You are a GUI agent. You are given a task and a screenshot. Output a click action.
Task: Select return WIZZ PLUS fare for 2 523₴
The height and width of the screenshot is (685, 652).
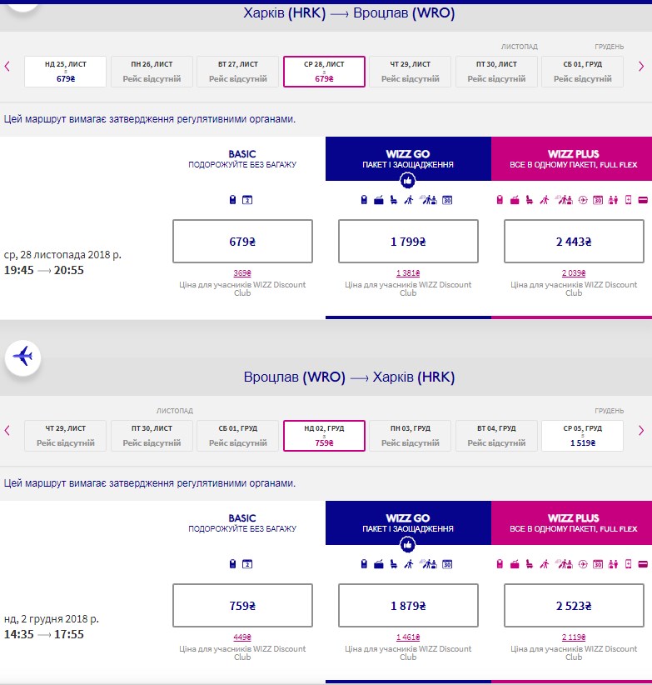tap(574, 606)
